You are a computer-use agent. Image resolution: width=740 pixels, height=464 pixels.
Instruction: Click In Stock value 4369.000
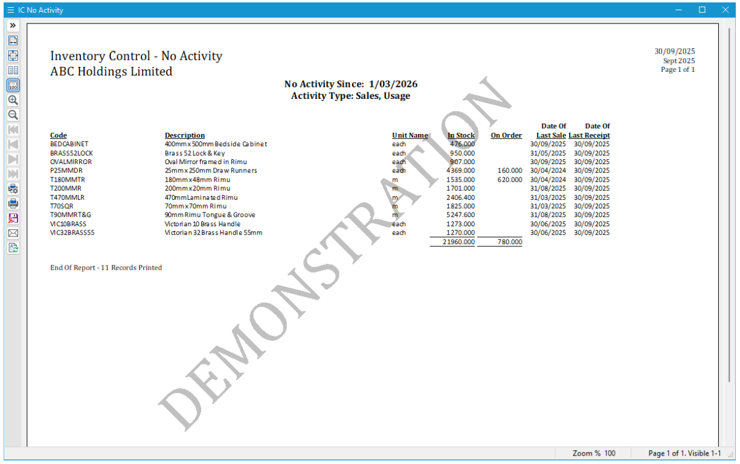[460, 171]
